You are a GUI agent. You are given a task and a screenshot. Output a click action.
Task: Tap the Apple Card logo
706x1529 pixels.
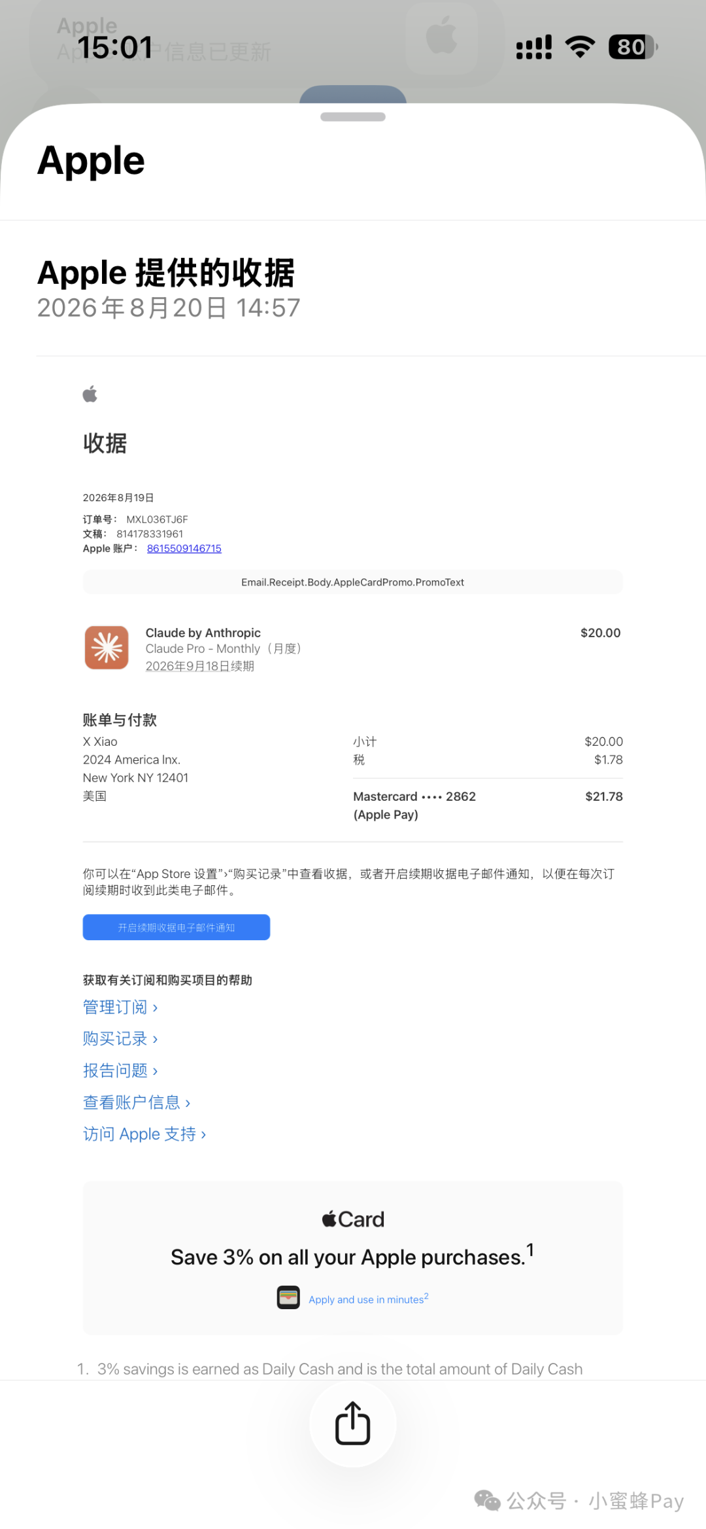point(353,1219)
